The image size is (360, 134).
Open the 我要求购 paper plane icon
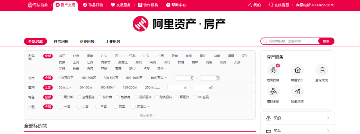coord(298,91)
